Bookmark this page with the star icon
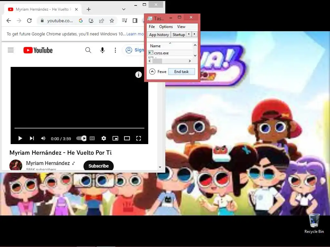330x247 pixels. tap(112, 21)
